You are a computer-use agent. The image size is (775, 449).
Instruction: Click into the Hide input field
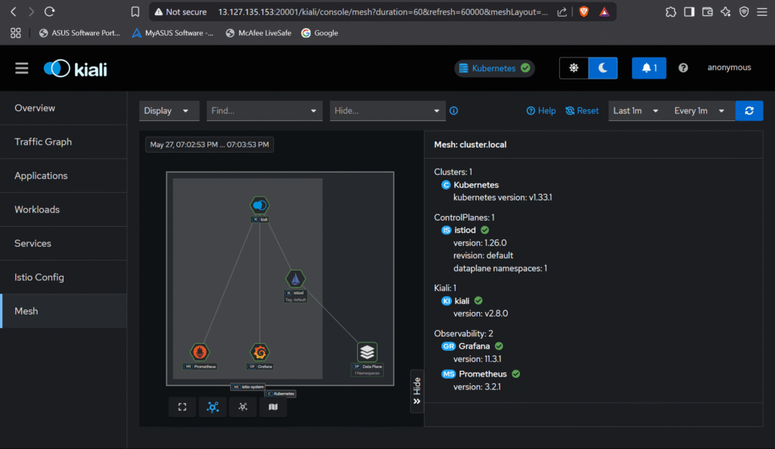tap(378, 111)
